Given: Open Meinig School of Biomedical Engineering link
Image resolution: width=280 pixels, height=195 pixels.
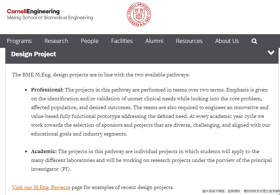Looking at the screenshot, I should [50, 18].
